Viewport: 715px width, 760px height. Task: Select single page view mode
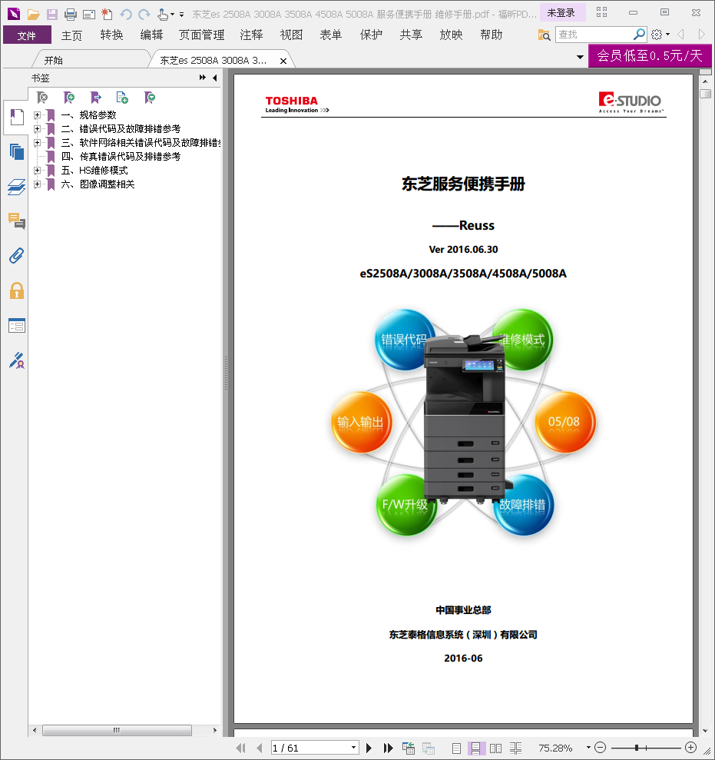pos(456,748)
